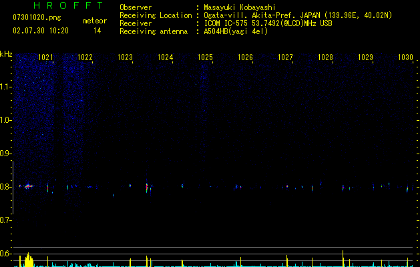Viewport: 420px width, 267px height.
Task: Click the 1.0 kHz axis tick label
Action: (5, 120)
